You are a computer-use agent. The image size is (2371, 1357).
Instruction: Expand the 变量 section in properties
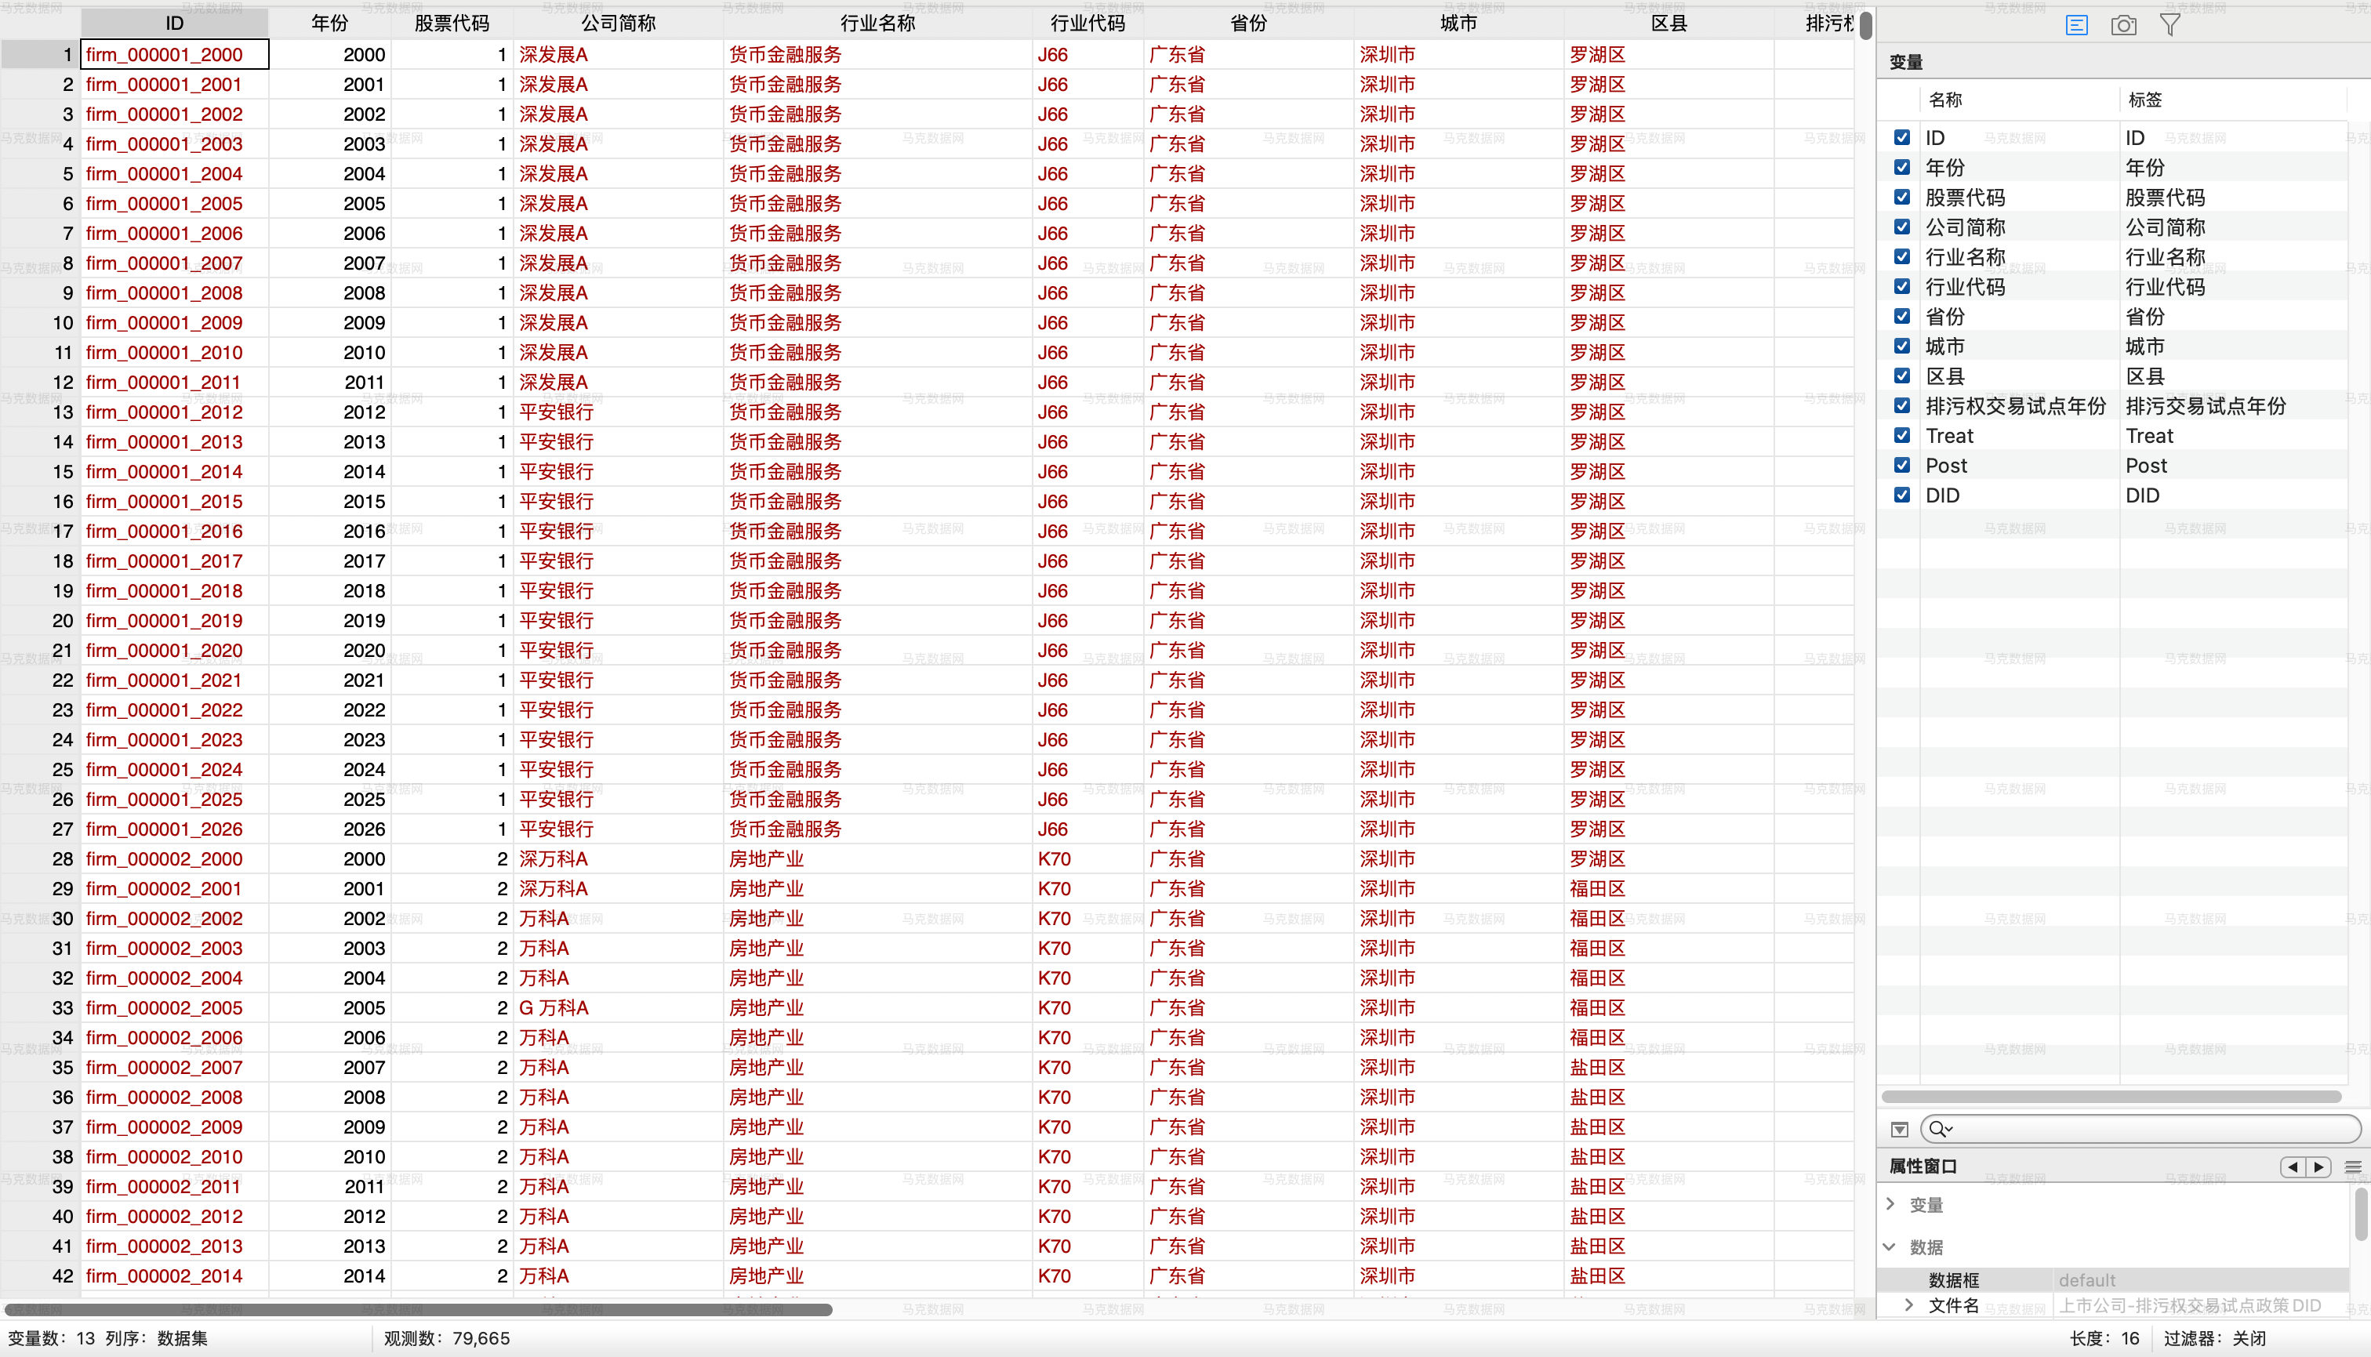(x=1890, y=1203)
